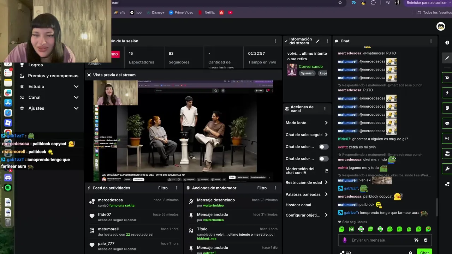Open the Feed de actividades three-dot menu
The image size is (452, 254).
[x=177, y=188]
